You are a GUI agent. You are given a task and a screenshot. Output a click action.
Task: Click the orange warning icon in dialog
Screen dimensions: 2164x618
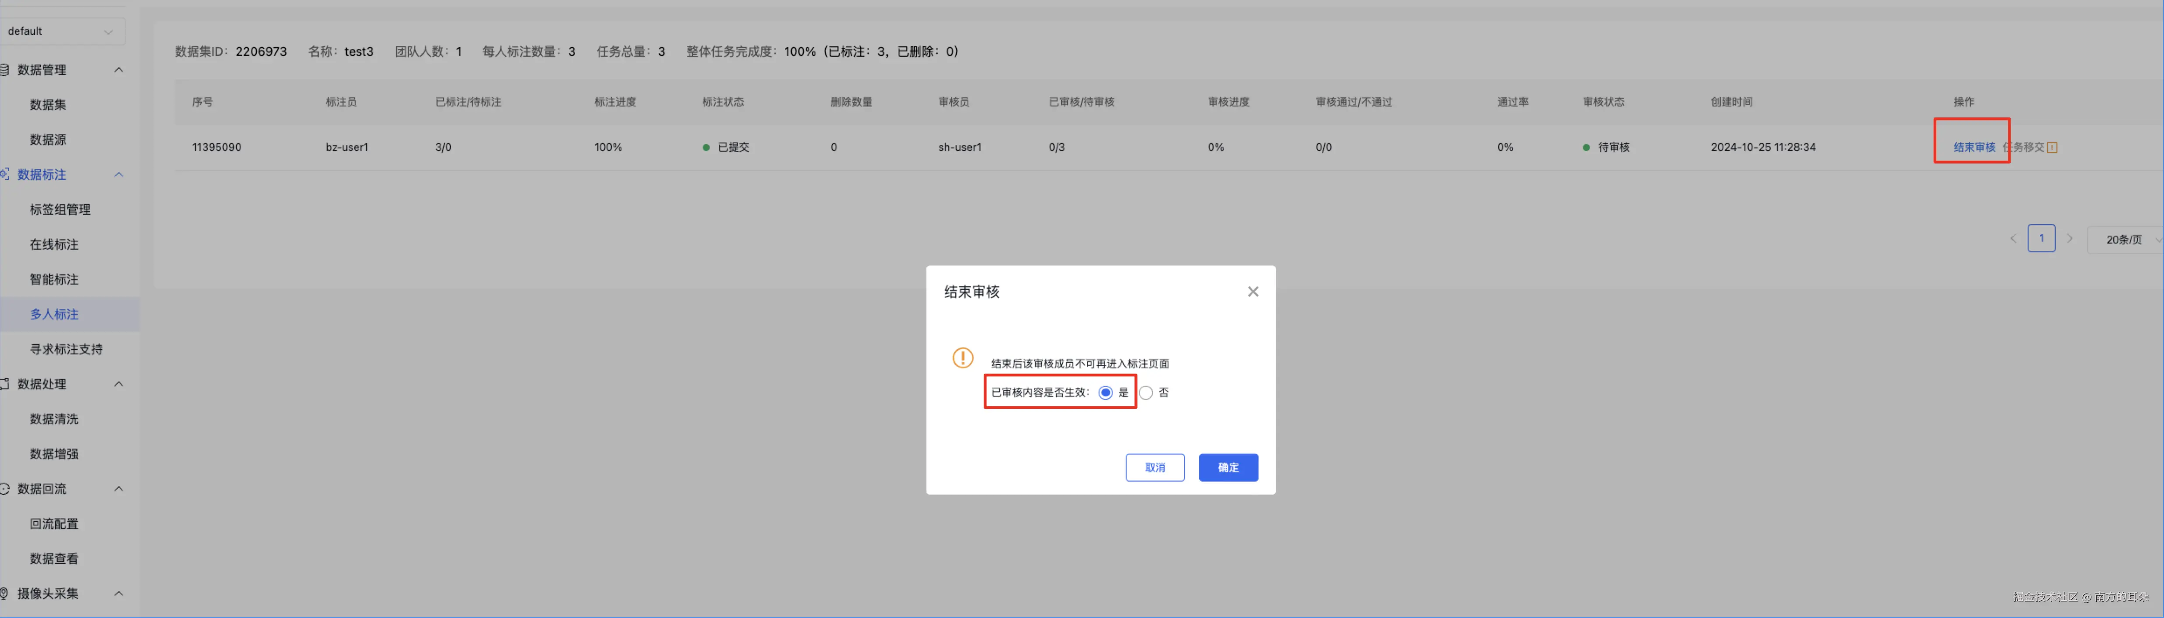(963, 358)
